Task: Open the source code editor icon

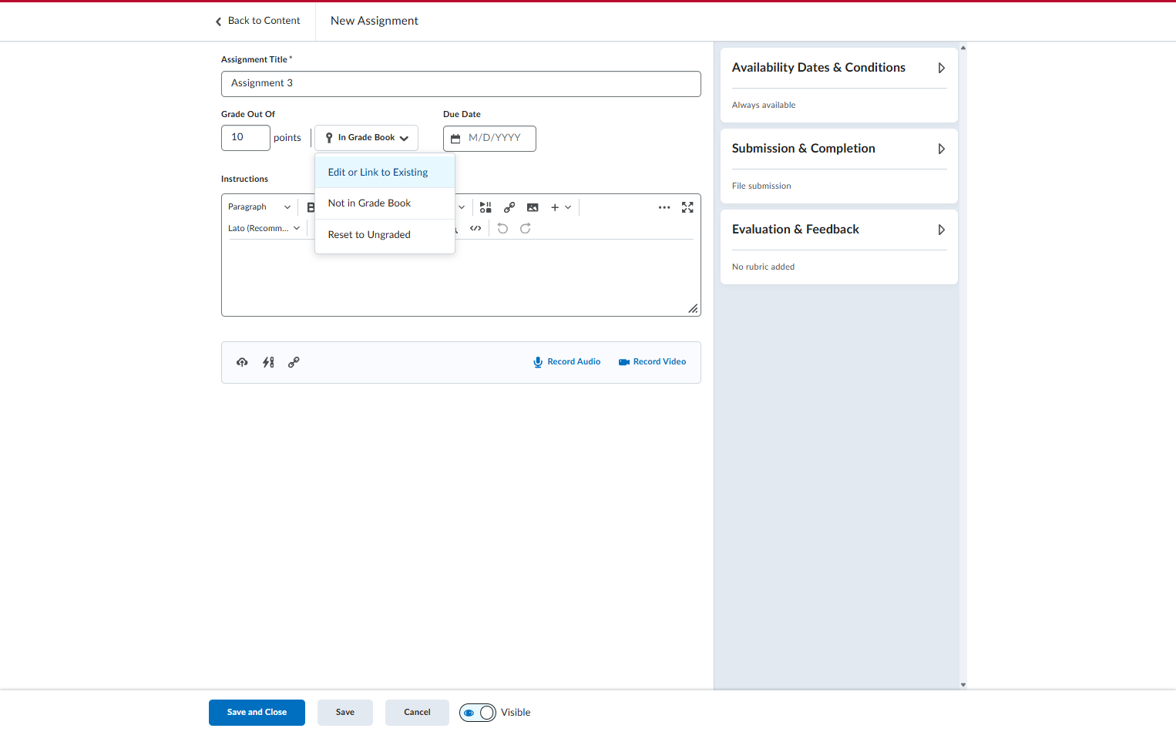Action: tap(475, 228)
